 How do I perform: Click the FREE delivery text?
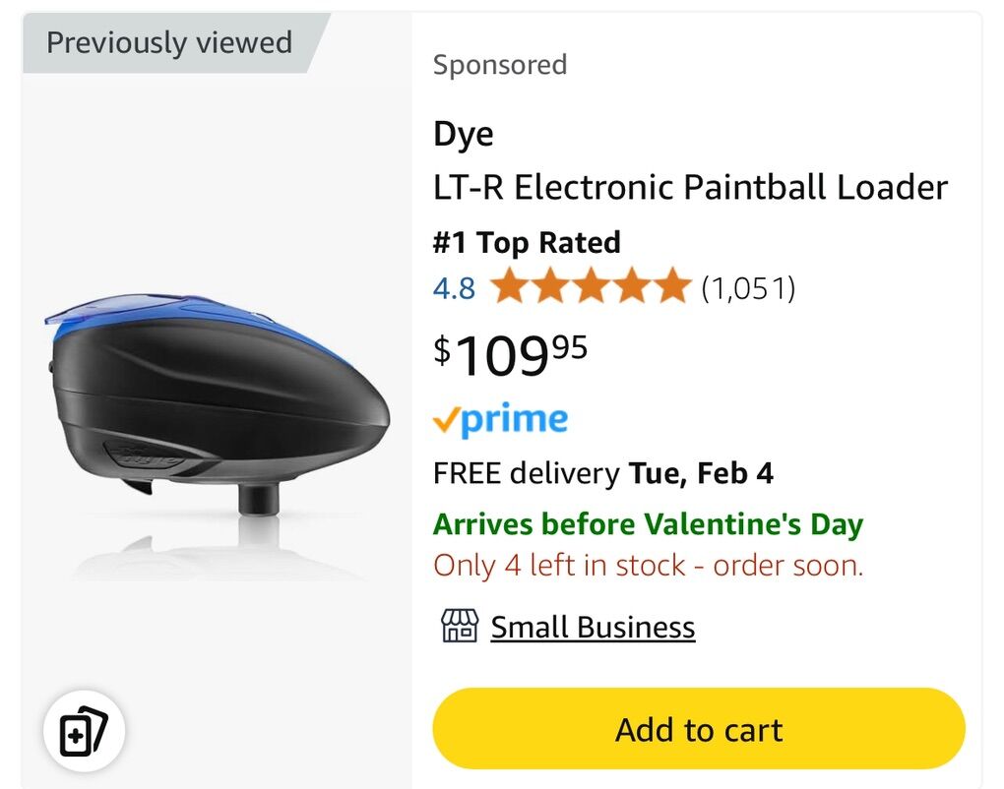click(525, 473)
